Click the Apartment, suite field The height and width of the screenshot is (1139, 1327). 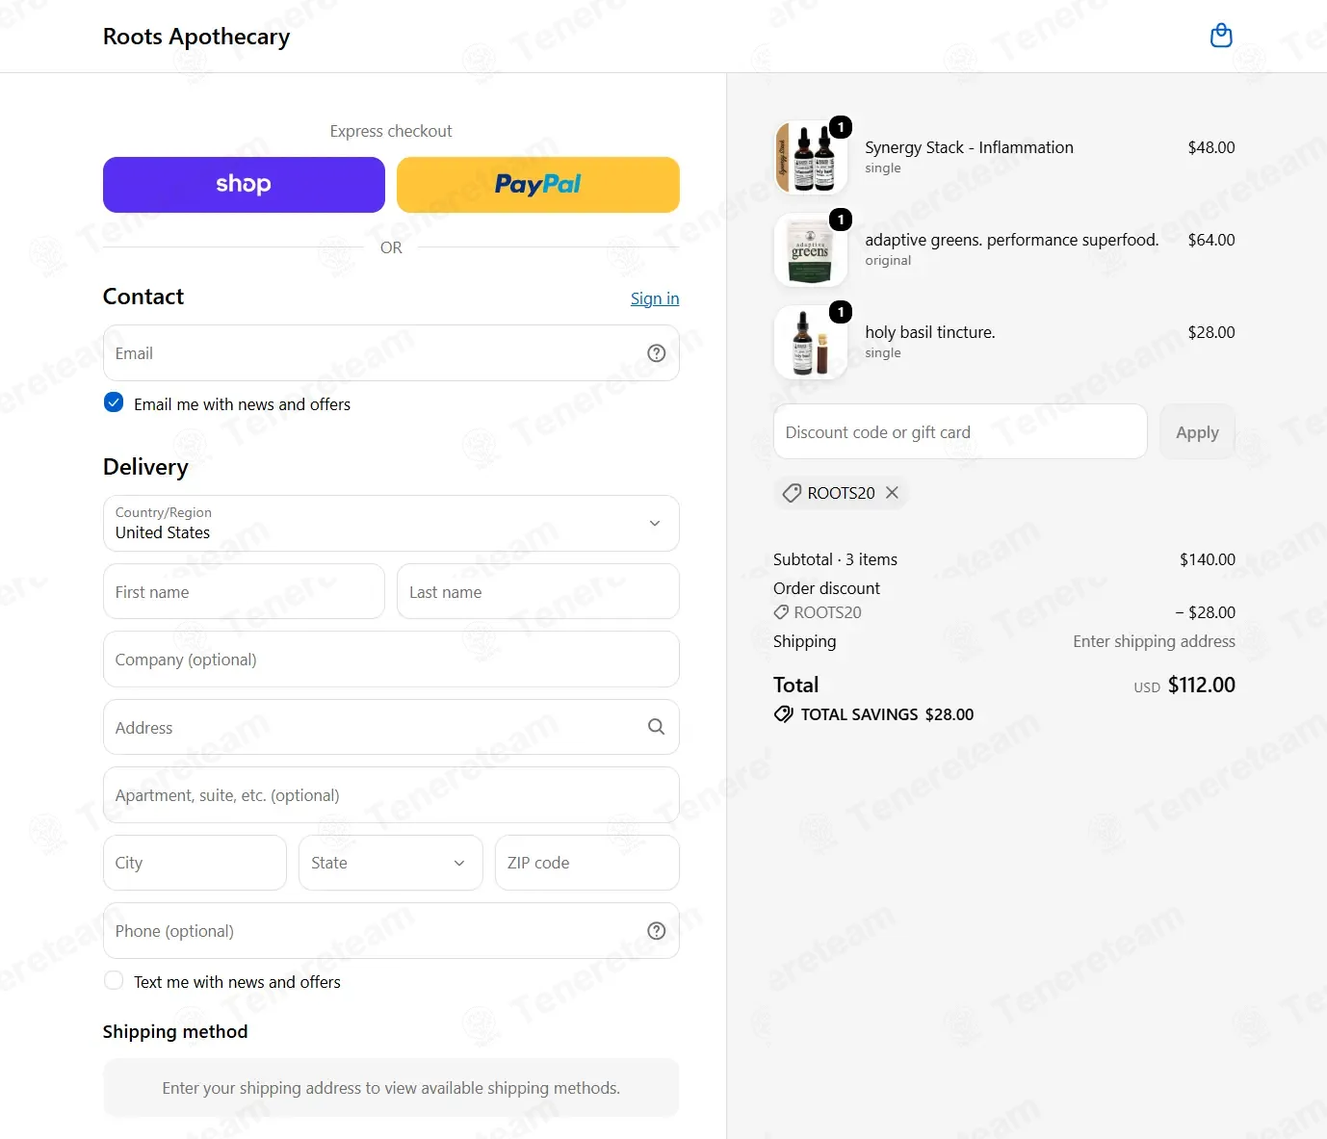391,795
